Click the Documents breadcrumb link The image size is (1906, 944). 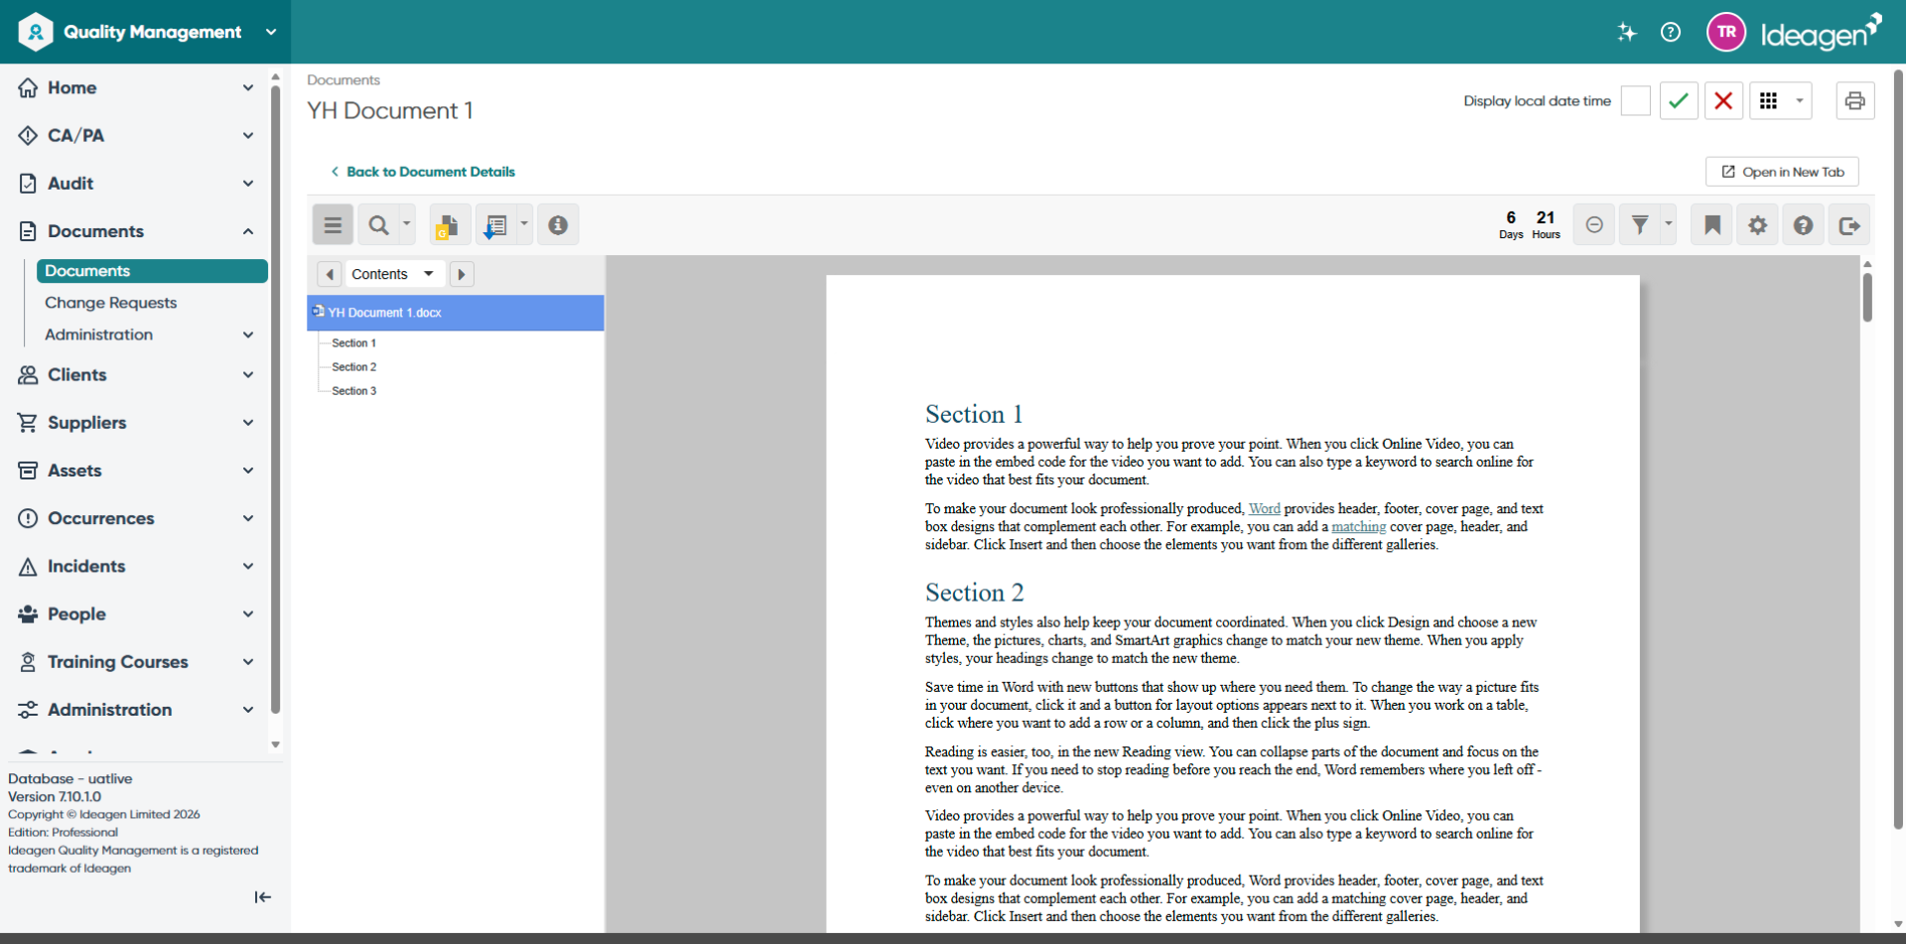click(x=343, y=80)
